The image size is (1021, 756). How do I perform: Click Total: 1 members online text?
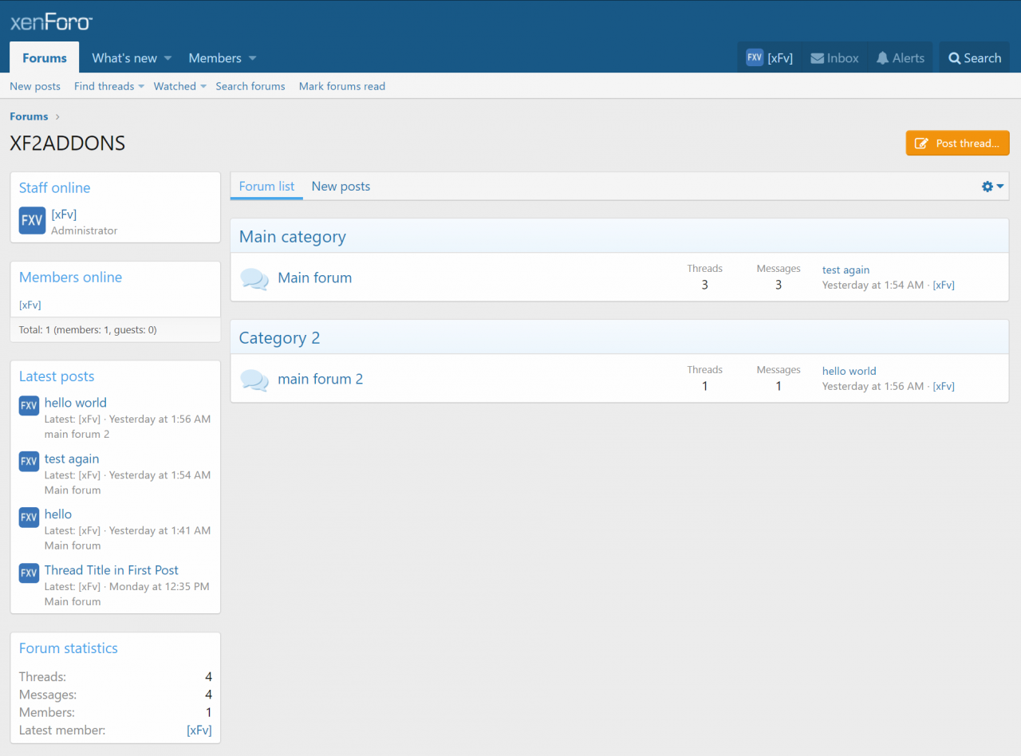coord(88,329)
